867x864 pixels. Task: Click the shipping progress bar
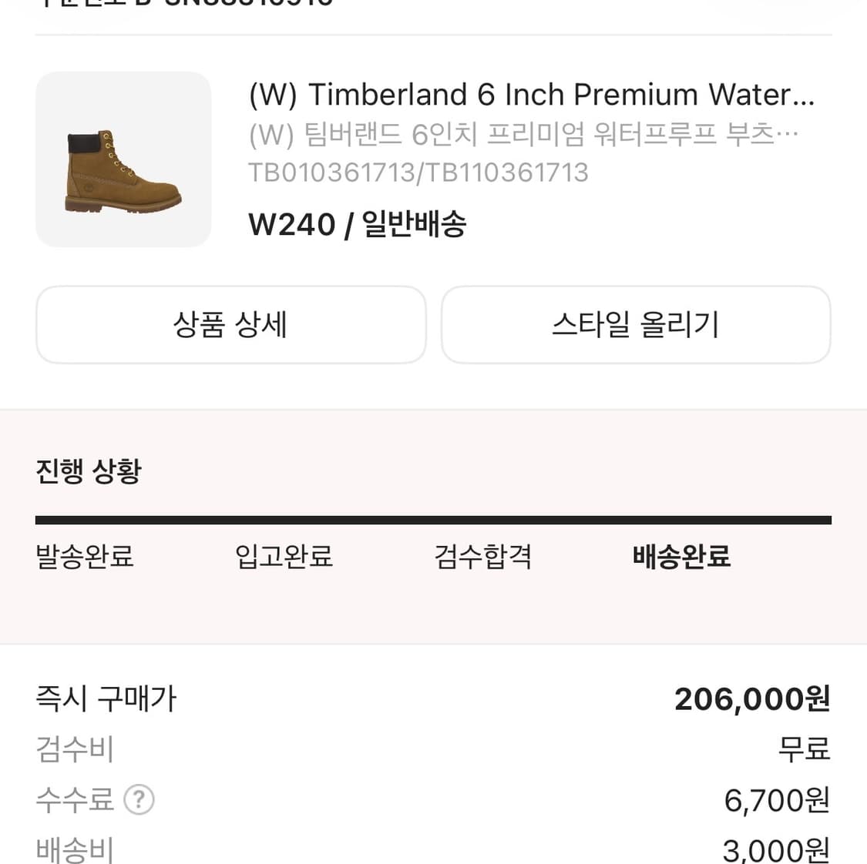click(433, 515)
